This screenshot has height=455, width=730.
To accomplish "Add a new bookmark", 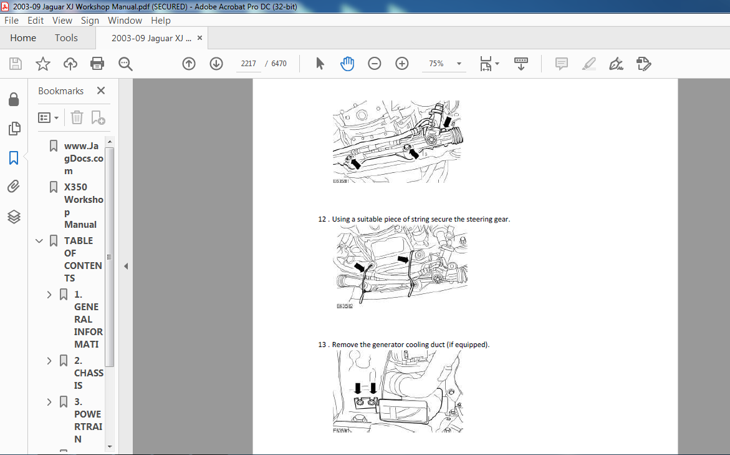I will (98, 117).
